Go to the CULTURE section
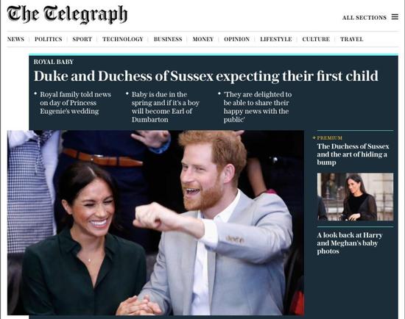405x319 pixels. 316,39
